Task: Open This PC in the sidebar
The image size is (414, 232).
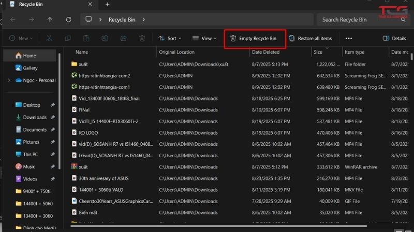Action: 31,154
